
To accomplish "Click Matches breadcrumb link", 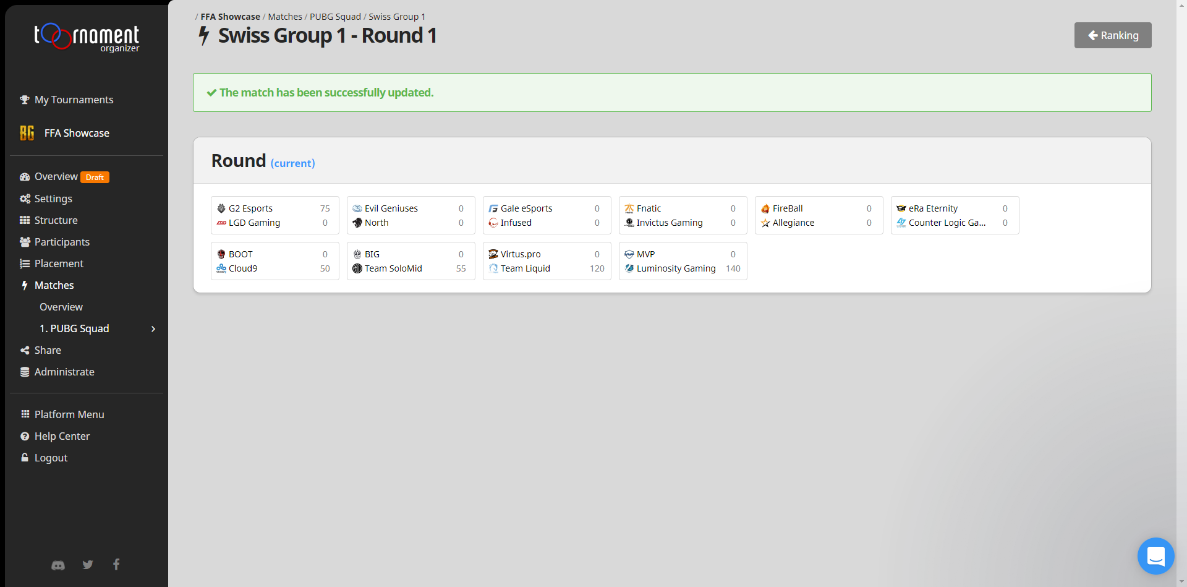I will 285,17.
